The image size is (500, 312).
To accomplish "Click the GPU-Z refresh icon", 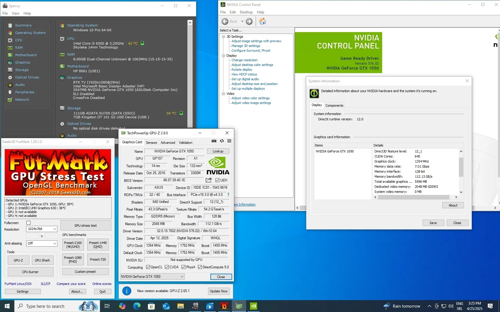I will pyautogui.click(x=222, y=141).
